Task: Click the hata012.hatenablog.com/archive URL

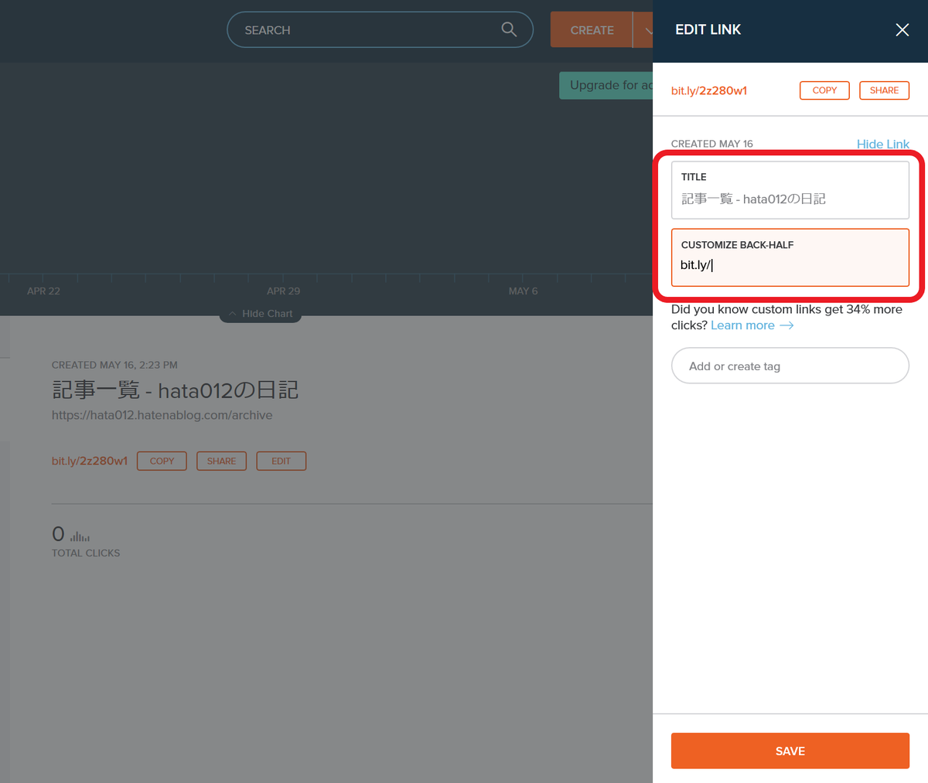Action: [x=162, y=415]
